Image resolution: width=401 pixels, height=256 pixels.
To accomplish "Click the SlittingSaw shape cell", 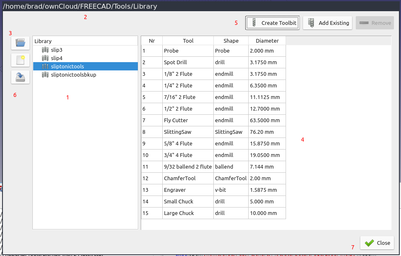I will (231, 132).
